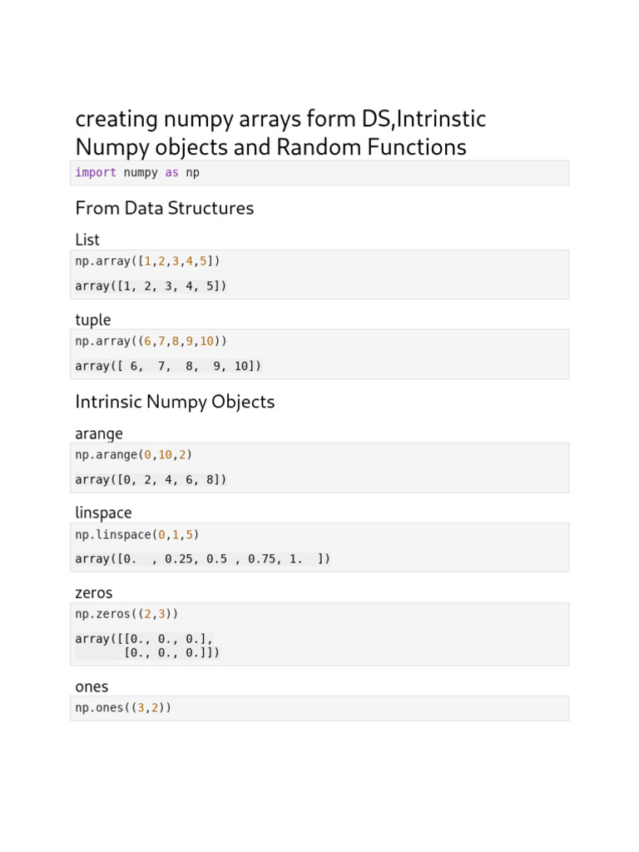
Task: Click the np.array([1,2,3,4,5]) code line
Action: pyautogui.click(x=148, y=261)
